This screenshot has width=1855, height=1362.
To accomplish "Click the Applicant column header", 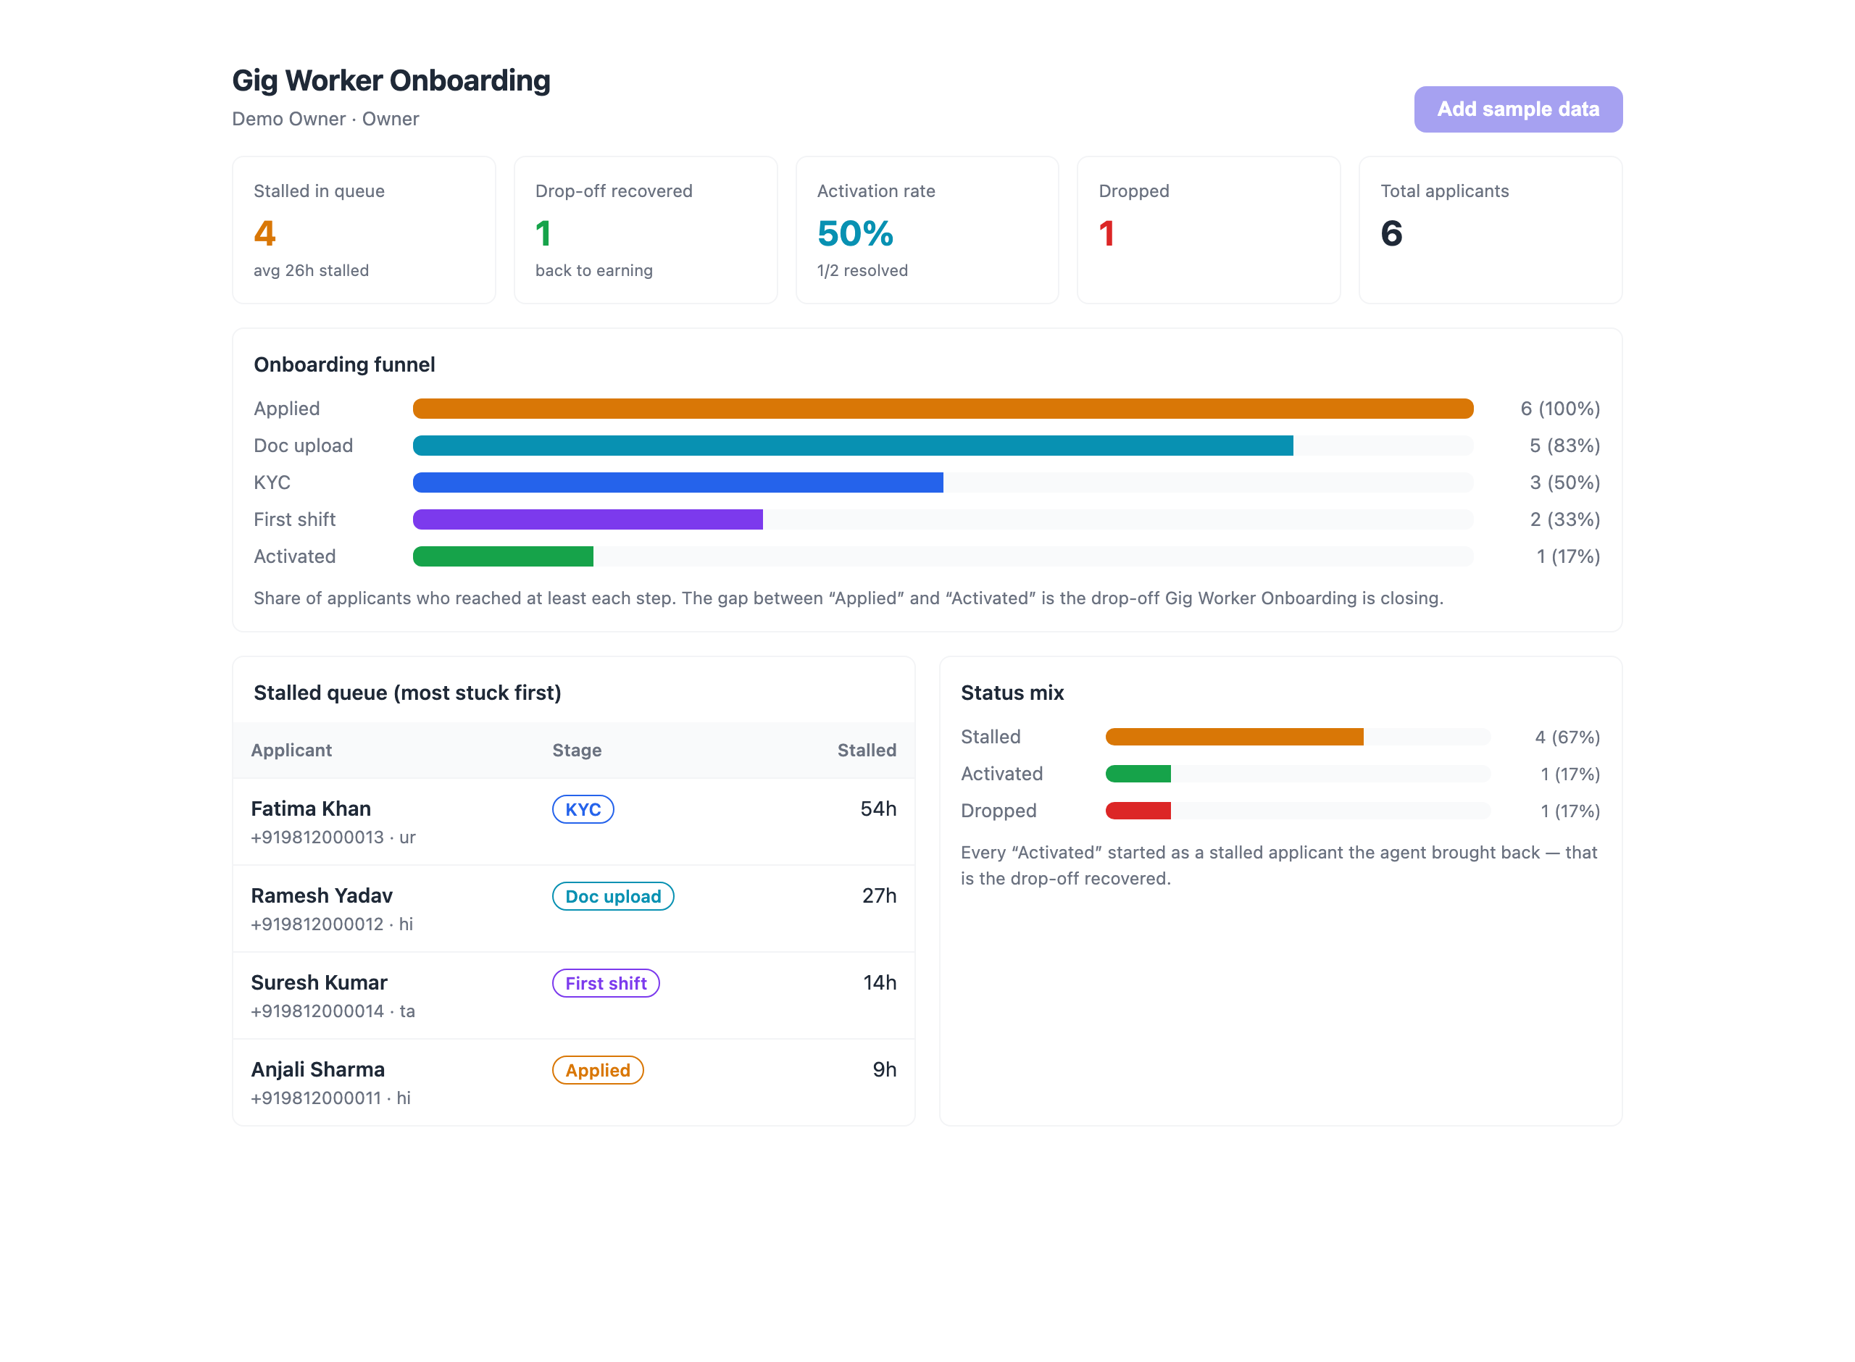I will coord(291,751).
